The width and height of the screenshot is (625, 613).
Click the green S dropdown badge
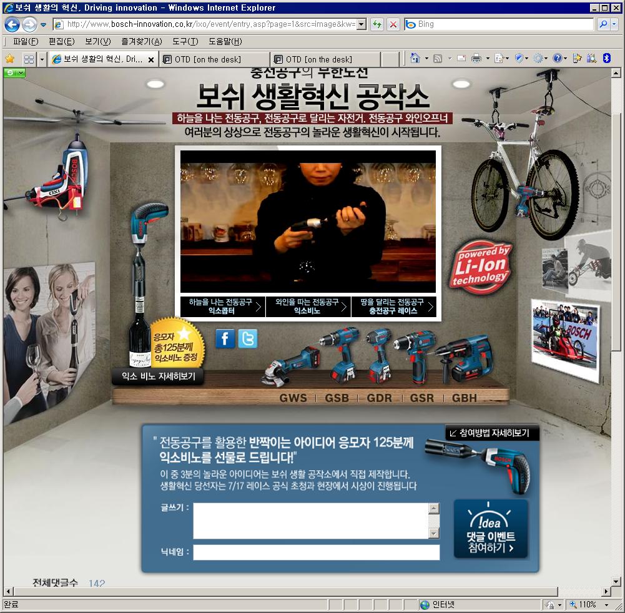(x=15, y=72)
